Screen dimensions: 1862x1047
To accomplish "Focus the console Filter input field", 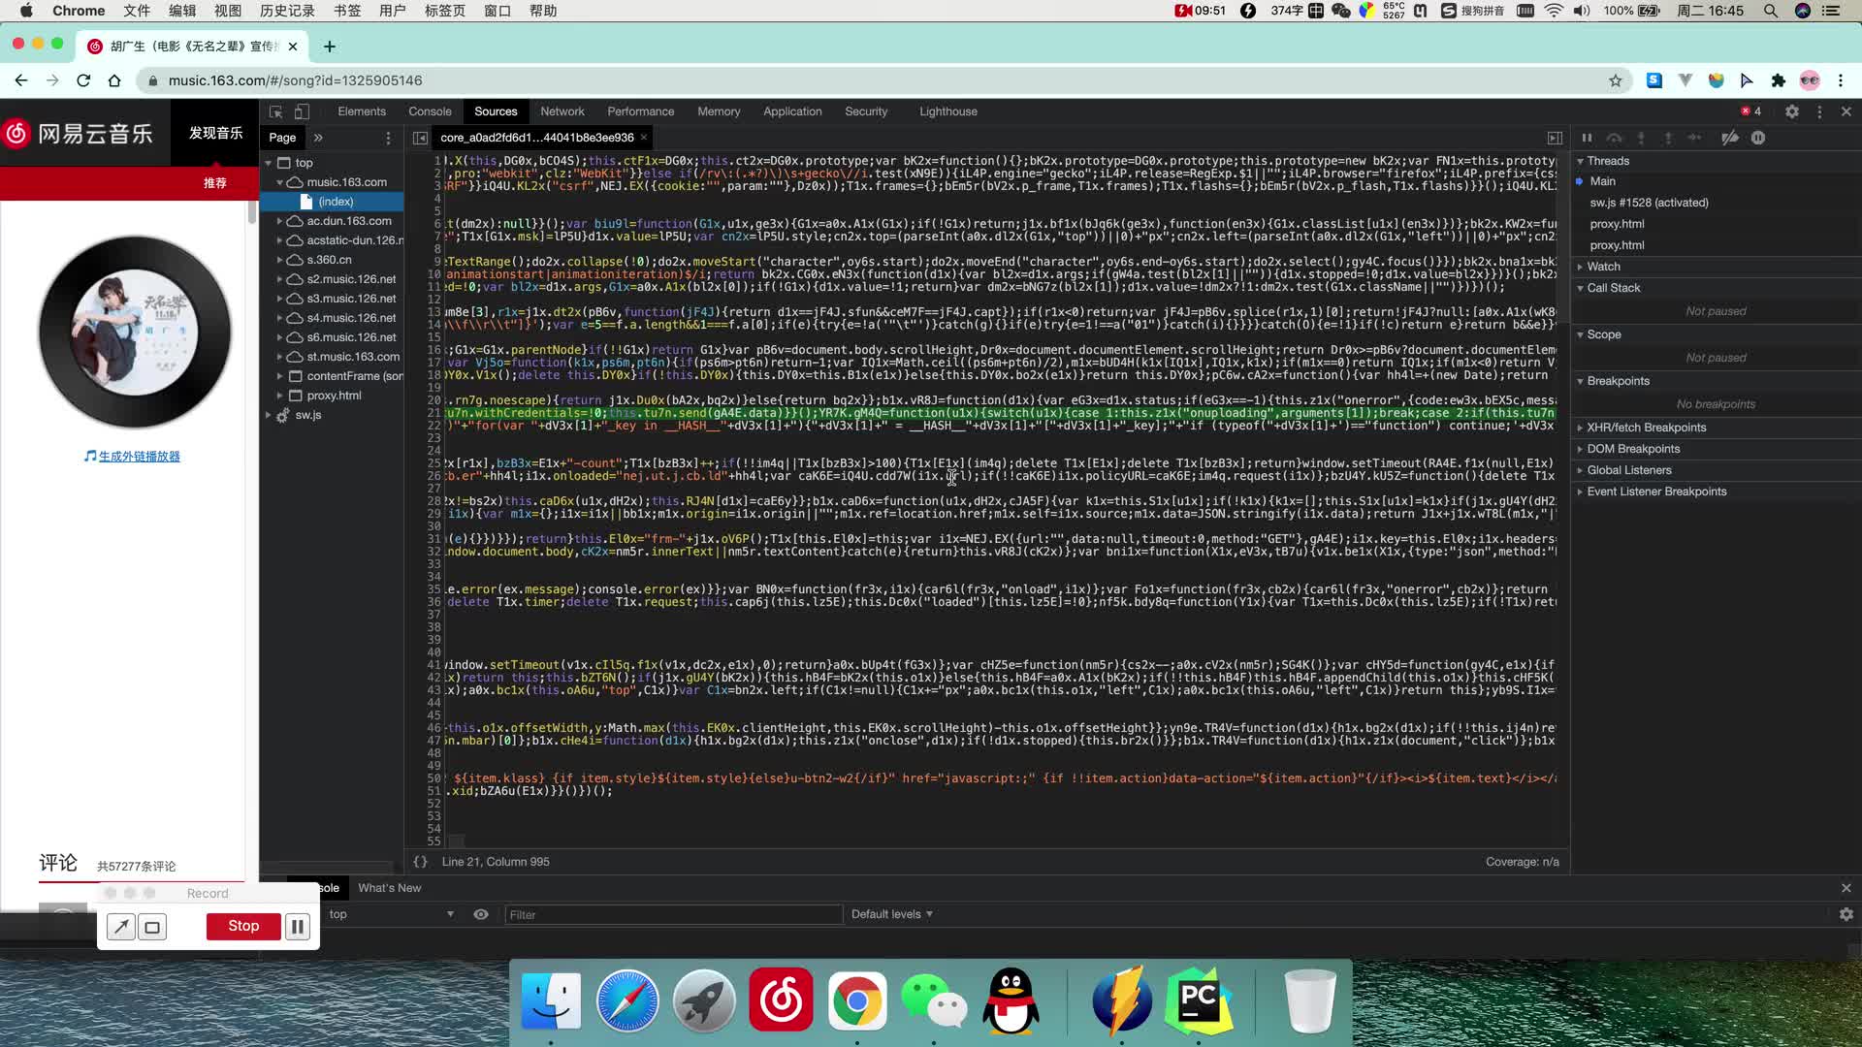I will pos(674,914).
